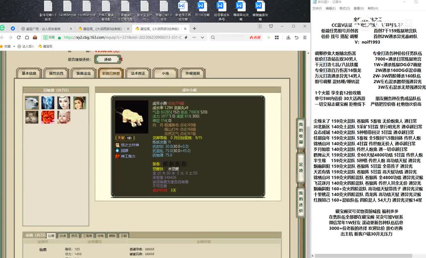Viewport: 426px width, 258px height.
Task: Open Notepad 编辑(E) menu
Action: (330, 8)
